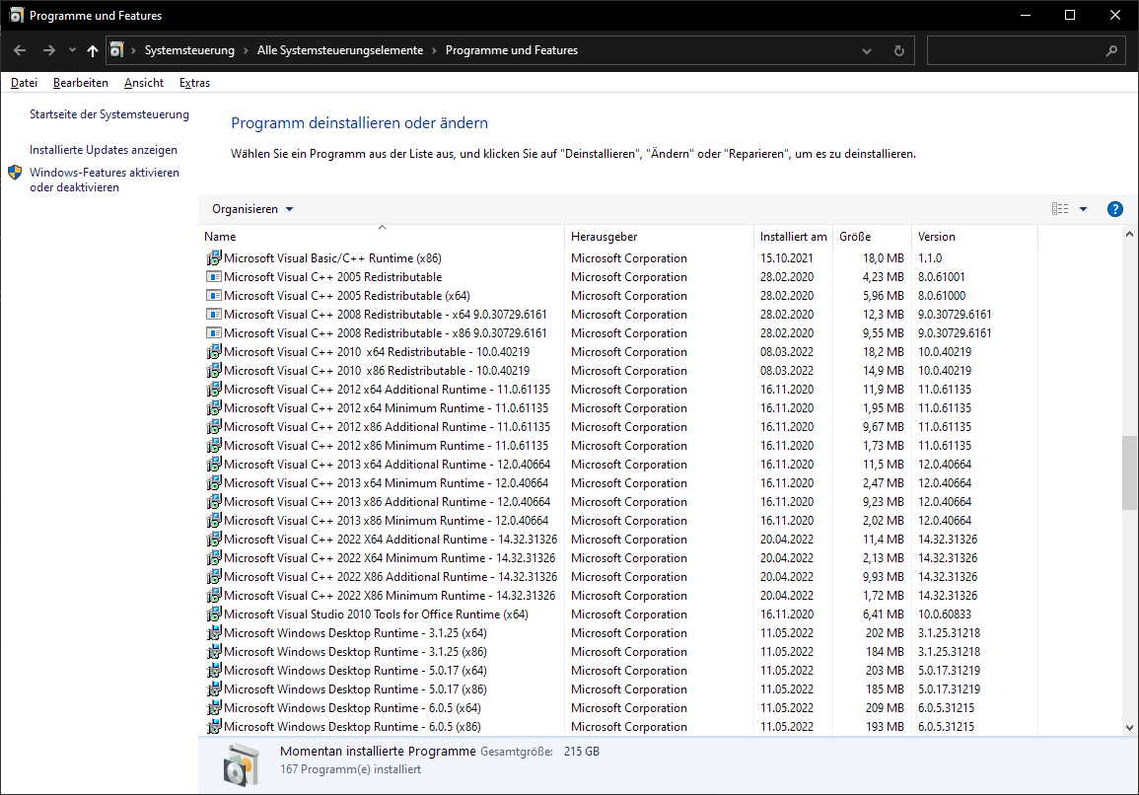Click the view layout icon
This screenshot has width=1139, height=795.
coord(1060,209)
